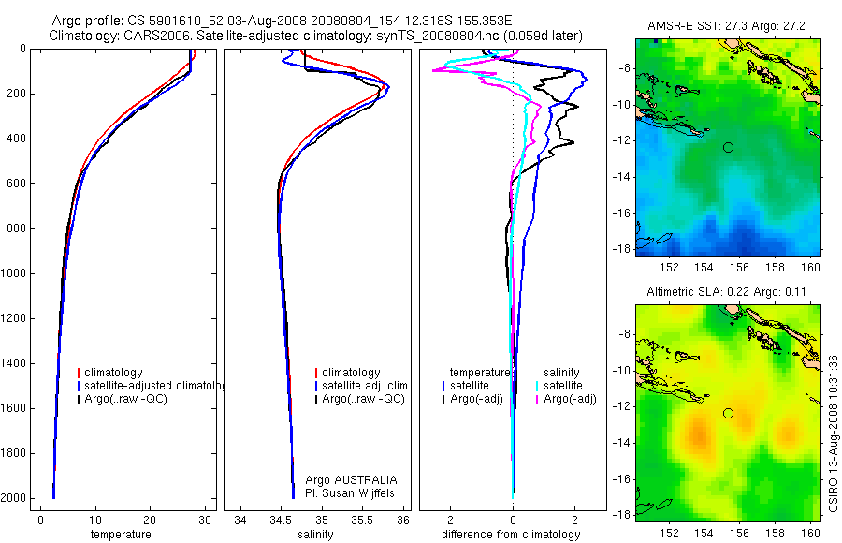Screen dimensions: 842x543
Task: Click the float position circle on SST map
Action: click(728, 147)
